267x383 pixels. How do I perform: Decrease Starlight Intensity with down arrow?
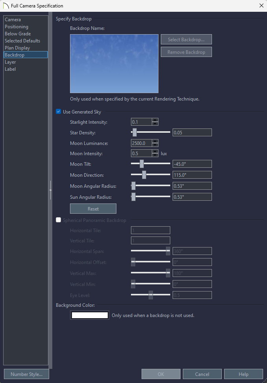(x=155, y=124)
